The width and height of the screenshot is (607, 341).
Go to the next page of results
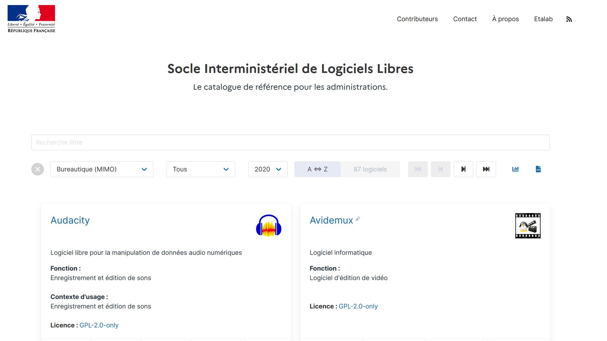point(463,169)
